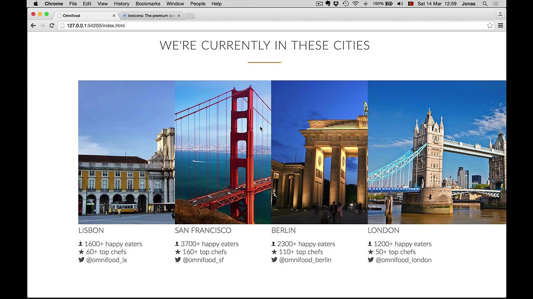The width and height of the screenshot is (533, 299).
Task: Open the @omnifood_lx Twitter link
Action: coord(106,260)
